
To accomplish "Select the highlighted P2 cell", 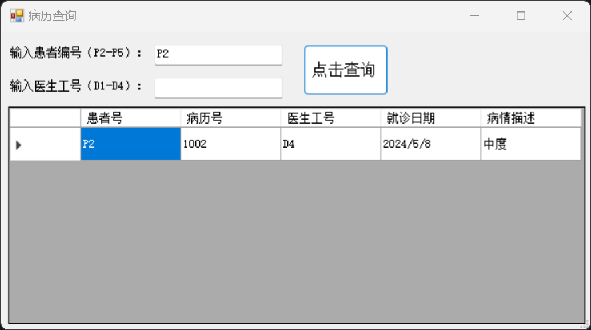I will pos(130,144).
